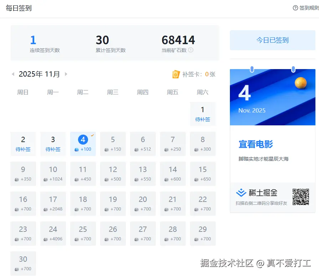This screenshot has width=319, height=276.
Task: Click 待补签 on November 2
Action: click(x=23, y=149)
